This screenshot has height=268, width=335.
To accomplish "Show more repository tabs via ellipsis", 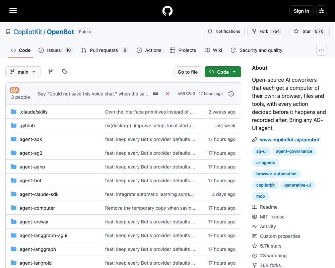I will 321,50.
